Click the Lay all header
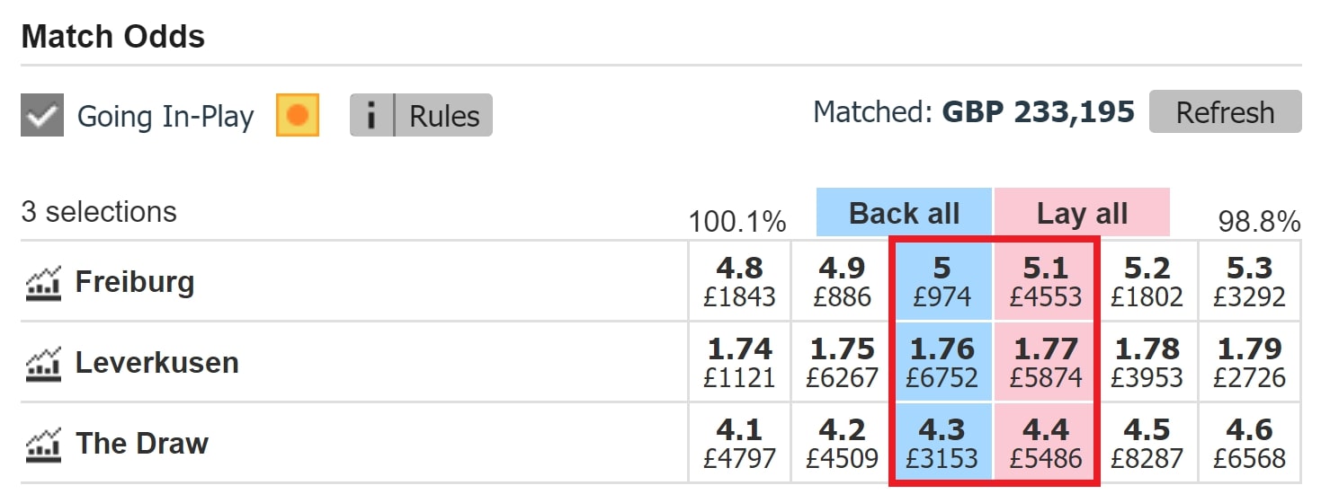This screenshot has width=1321, height=503. point(1082,213)
